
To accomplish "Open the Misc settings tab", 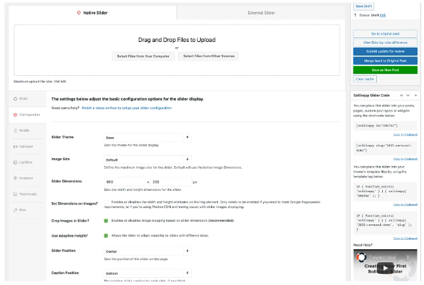I will pyautogui.click(x=27, y=210).
